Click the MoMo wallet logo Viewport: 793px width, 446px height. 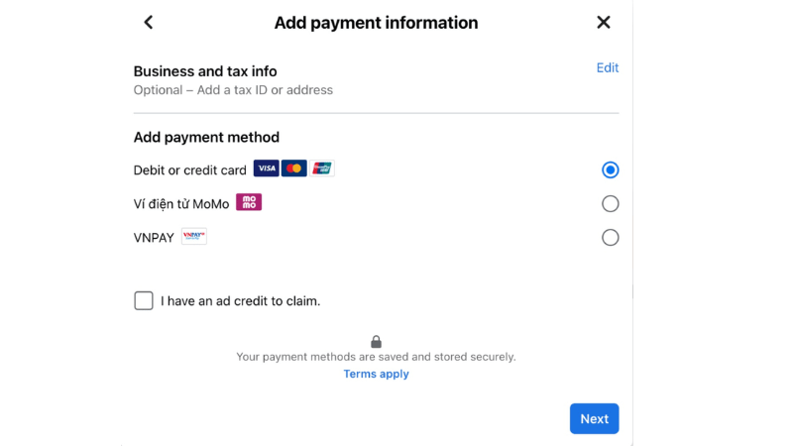[249, 202]
